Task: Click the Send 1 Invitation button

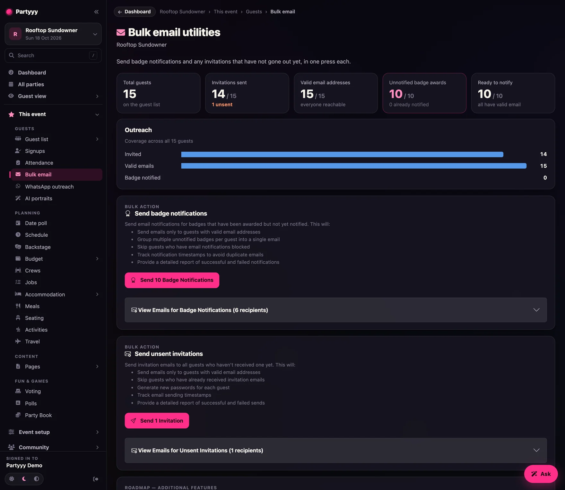Action: click(157, 420)
